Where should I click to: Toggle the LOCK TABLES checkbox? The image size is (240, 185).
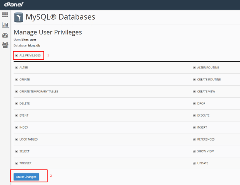click(16, 139)
